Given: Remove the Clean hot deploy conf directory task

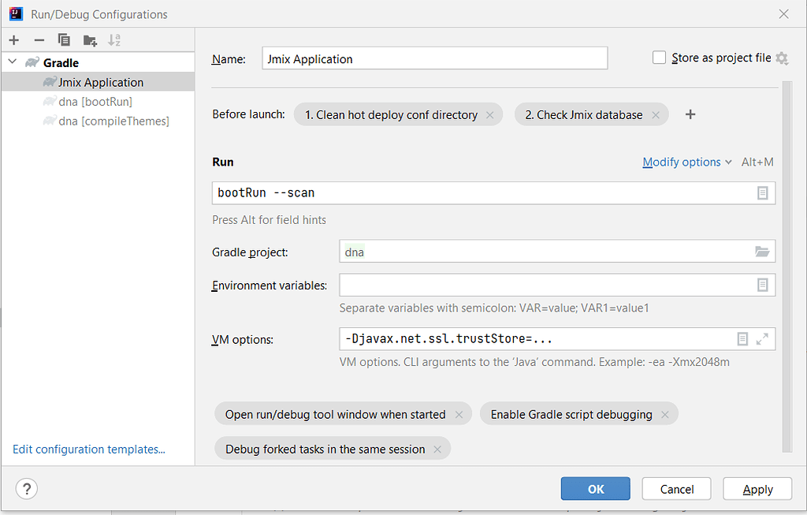Looking at the screenshot, I should tap(489, 114).
